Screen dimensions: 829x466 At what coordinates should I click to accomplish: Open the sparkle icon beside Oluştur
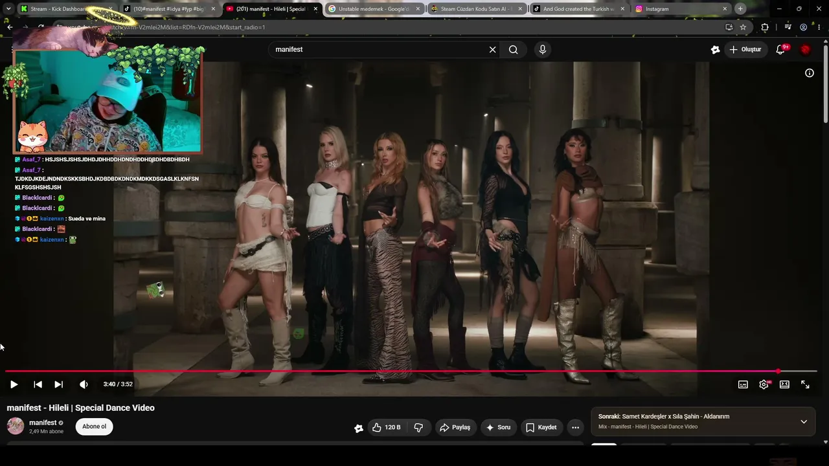(x=715, y=50)
